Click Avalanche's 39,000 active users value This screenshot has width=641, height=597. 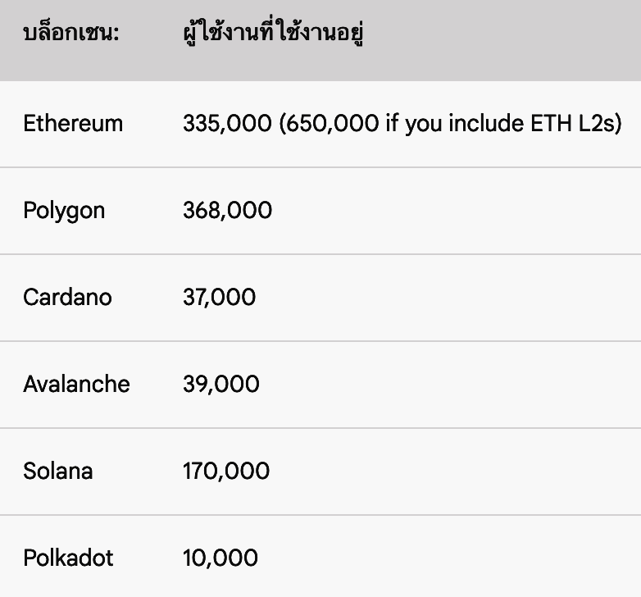coord(220,384)
